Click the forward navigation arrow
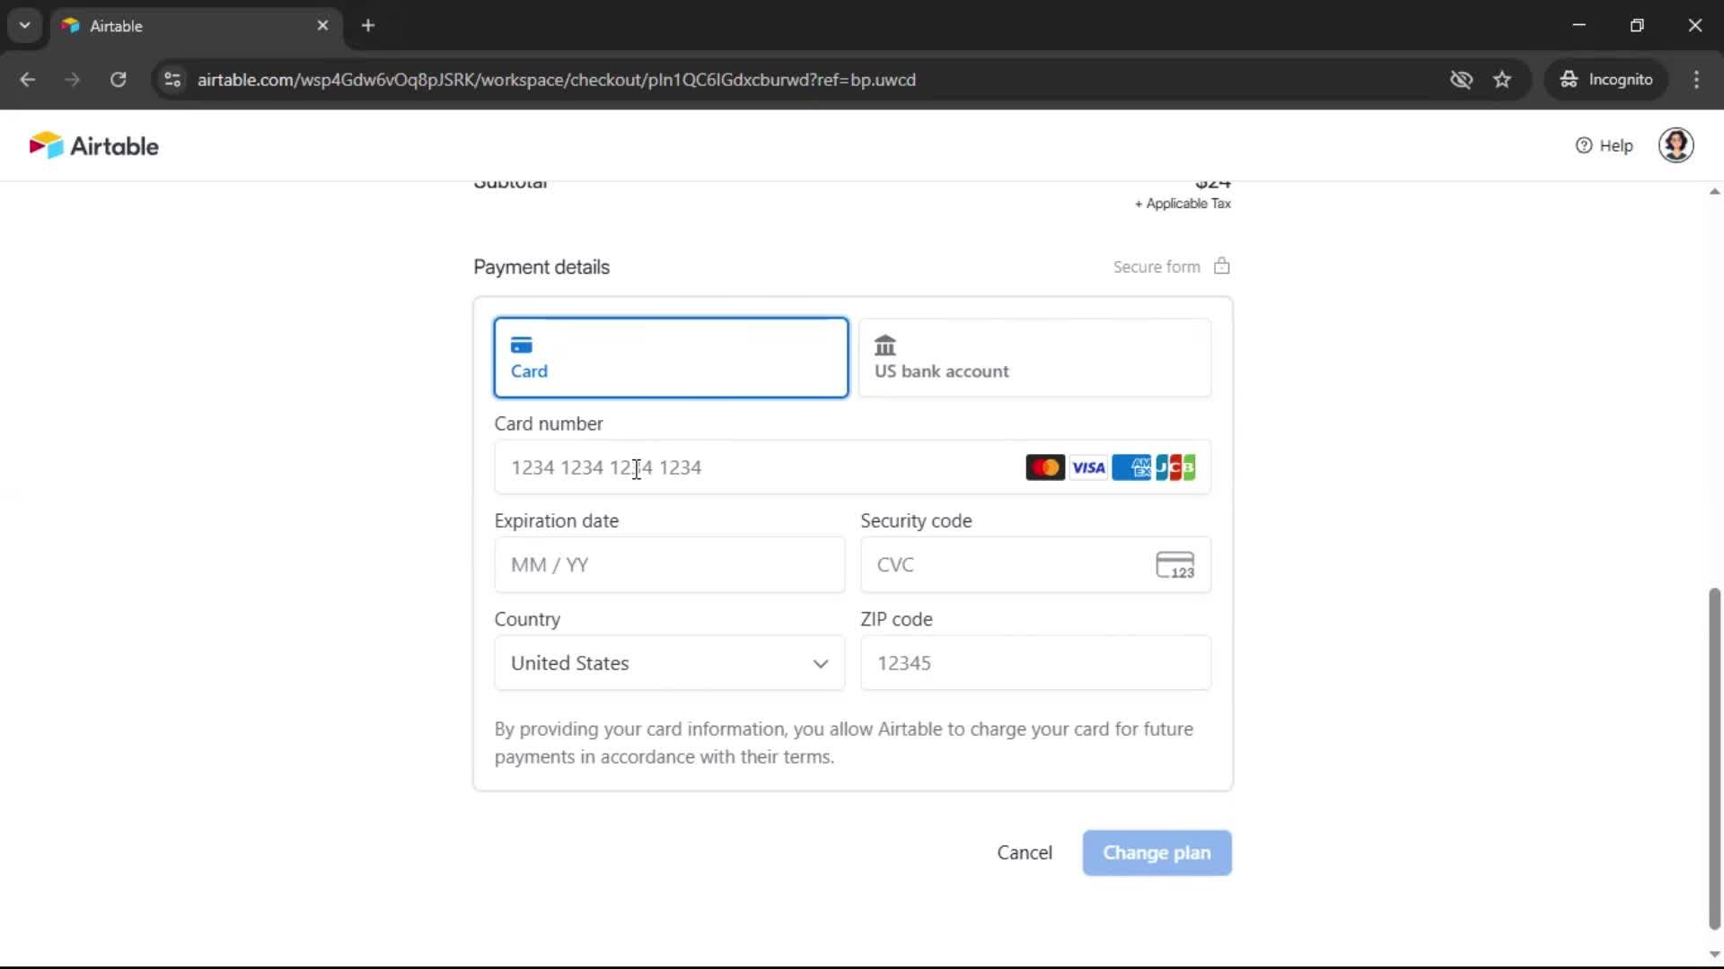This screenshot has width=1724, height=969. [x=73, y=80]
